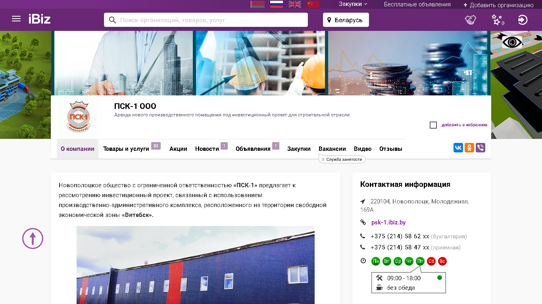Click the 'без обеда' lunch text
This screenshot has width=542, height=304.
pos(401,288)
